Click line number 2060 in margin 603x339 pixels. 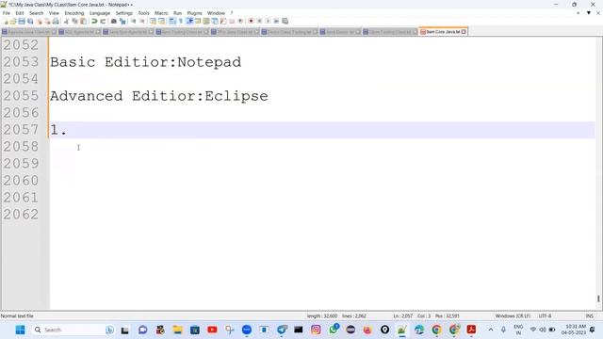(x=21, y=180)
